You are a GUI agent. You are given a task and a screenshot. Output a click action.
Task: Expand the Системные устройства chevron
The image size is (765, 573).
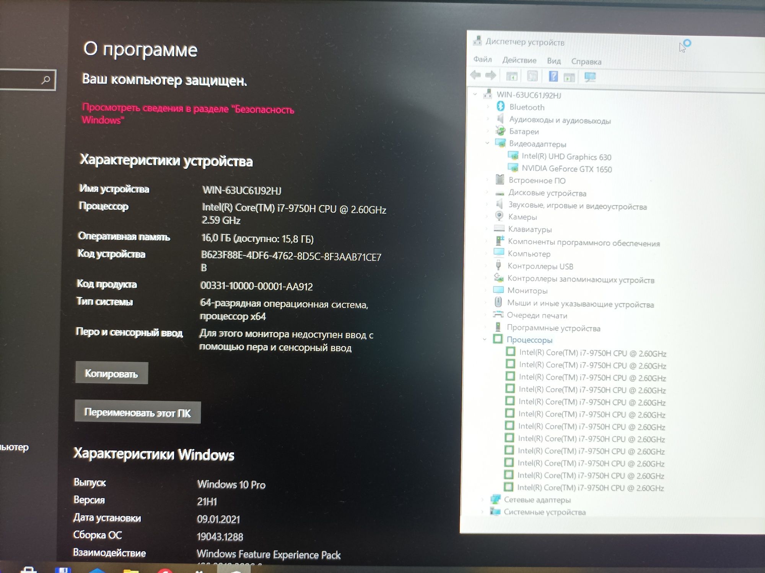pyautogui.click(x=482, y=511)
